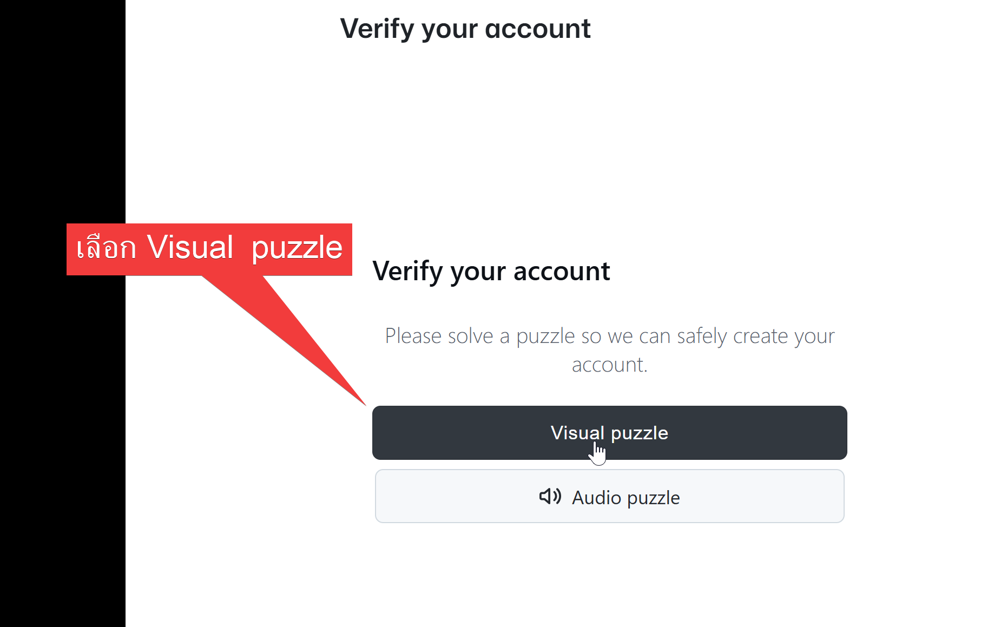Click the red callout's pointed arrow tip
The height and width of the screenshot is (627, 994).
[x=364, y=403]
